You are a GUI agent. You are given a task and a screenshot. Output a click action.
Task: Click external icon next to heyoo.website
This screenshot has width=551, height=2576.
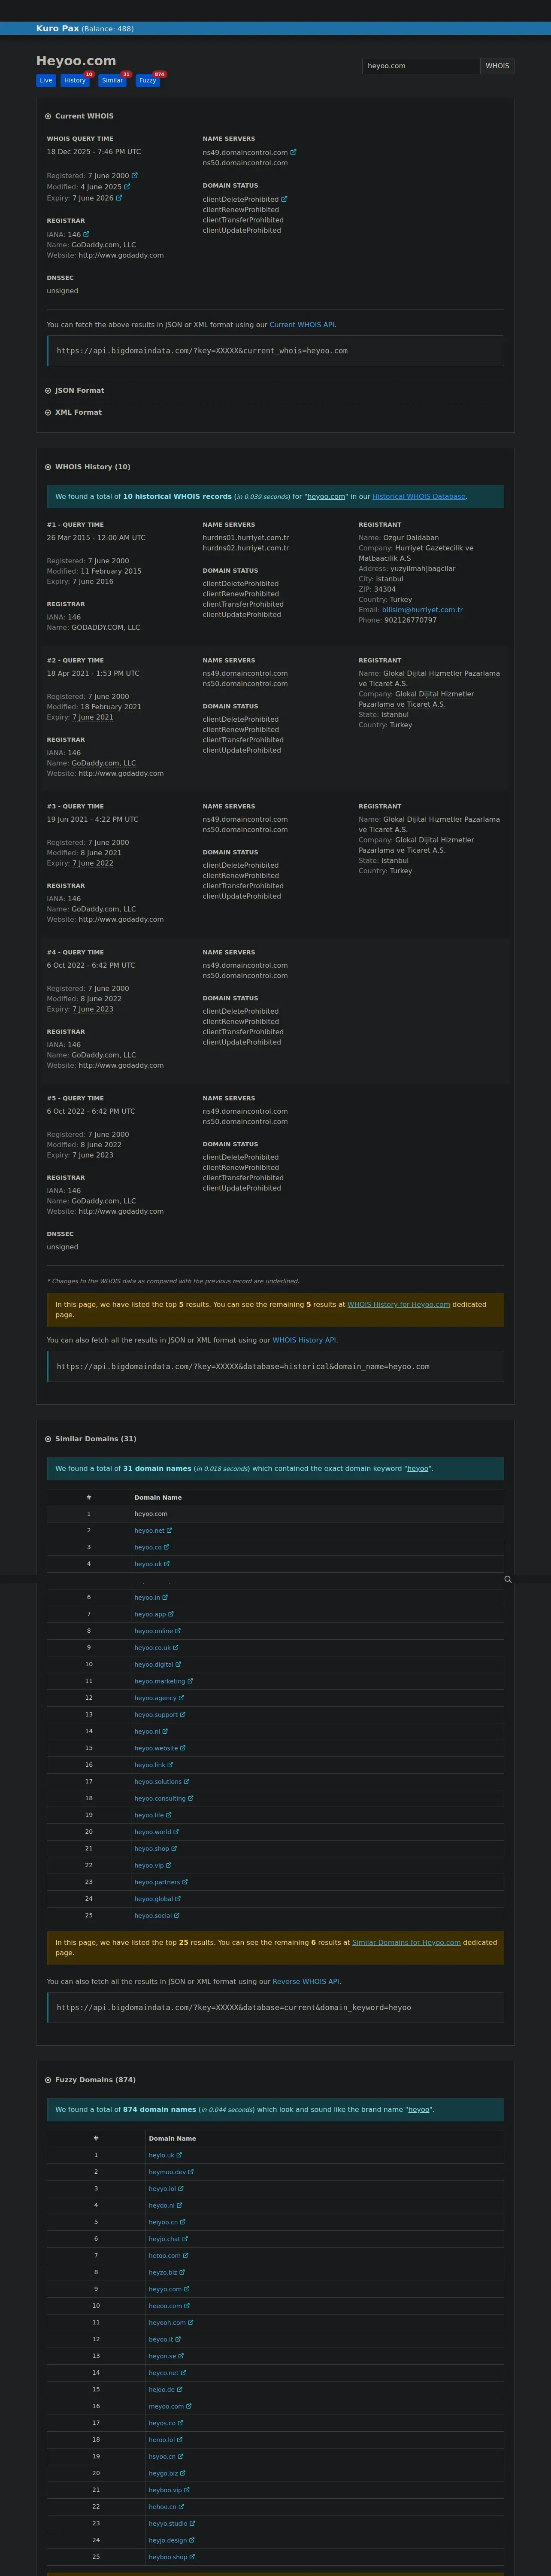(x=183, y=1748)
